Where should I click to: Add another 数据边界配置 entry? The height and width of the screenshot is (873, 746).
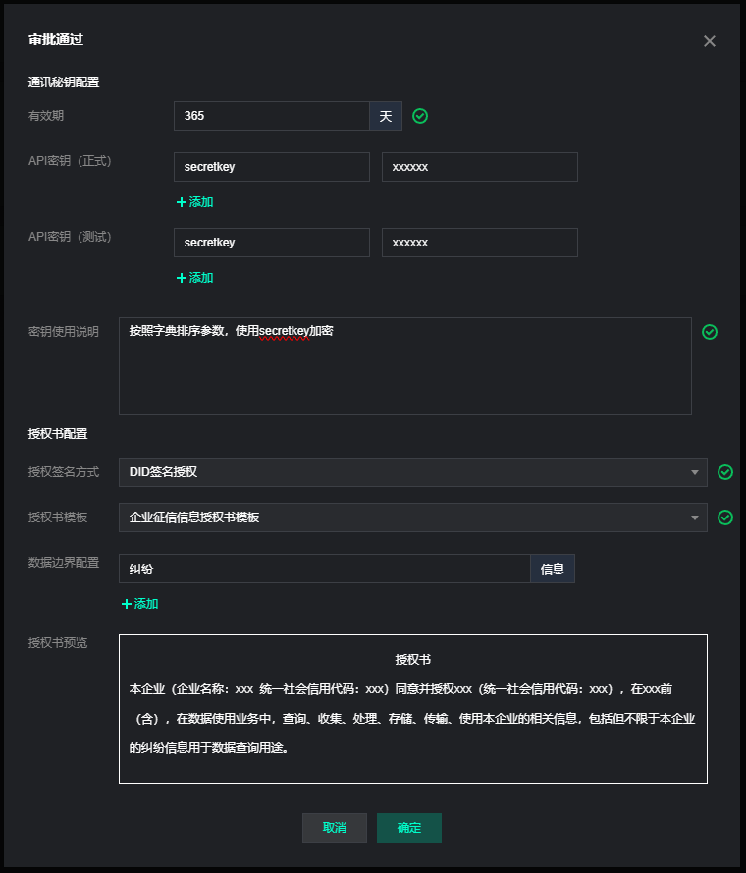pyautogui.click(x=139, y=604)
